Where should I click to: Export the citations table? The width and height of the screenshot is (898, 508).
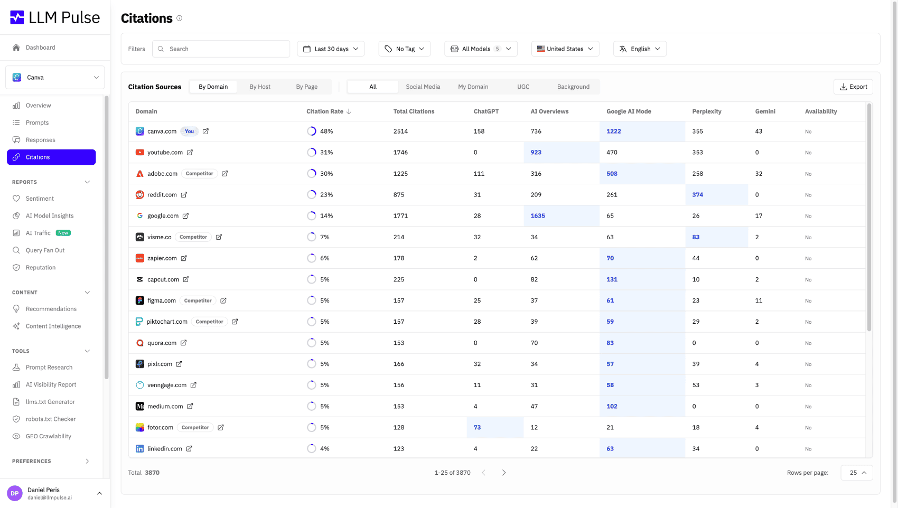(853, 87)
